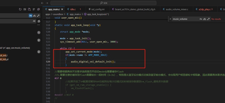
Task: Collapse all search results
Action: click(38, 9)
